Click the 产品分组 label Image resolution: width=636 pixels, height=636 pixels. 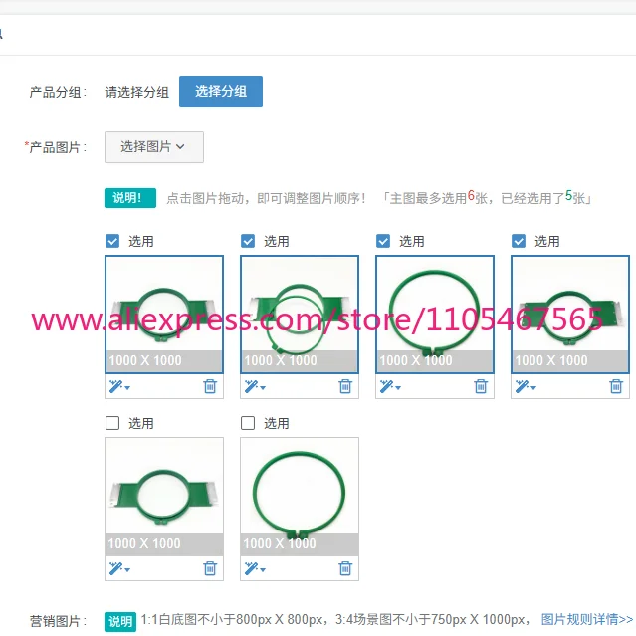tap(58, 92)
